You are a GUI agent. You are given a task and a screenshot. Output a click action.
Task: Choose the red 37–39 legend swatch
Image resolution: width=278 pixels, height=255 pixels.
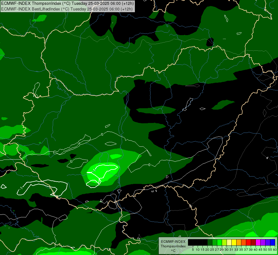248,242
